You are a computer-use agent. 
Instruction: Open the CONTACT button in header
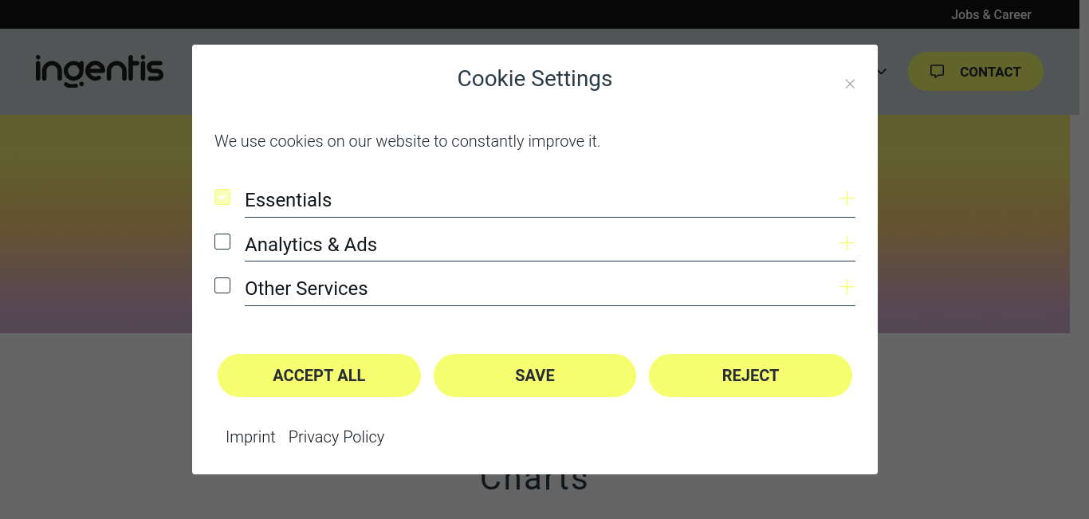tap(976, 72)
